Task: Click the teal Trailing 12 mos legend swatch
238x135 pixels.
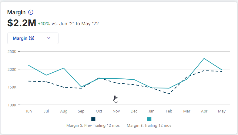Action: tap(149, 119)
